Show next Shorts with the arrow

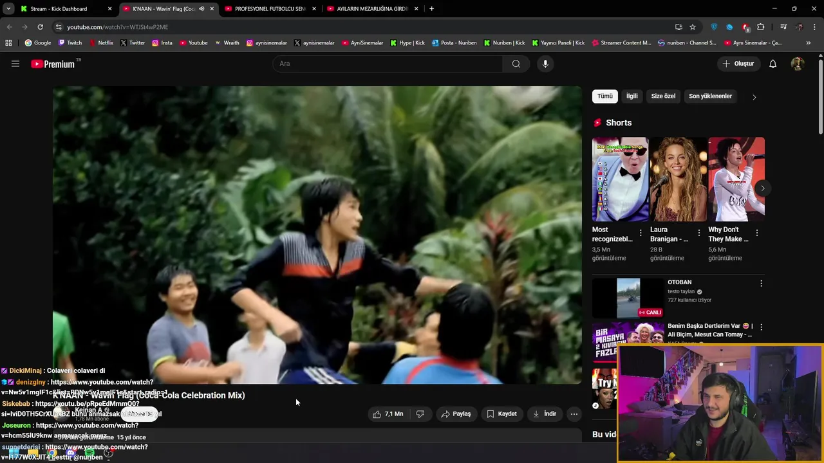coord(762,188)
